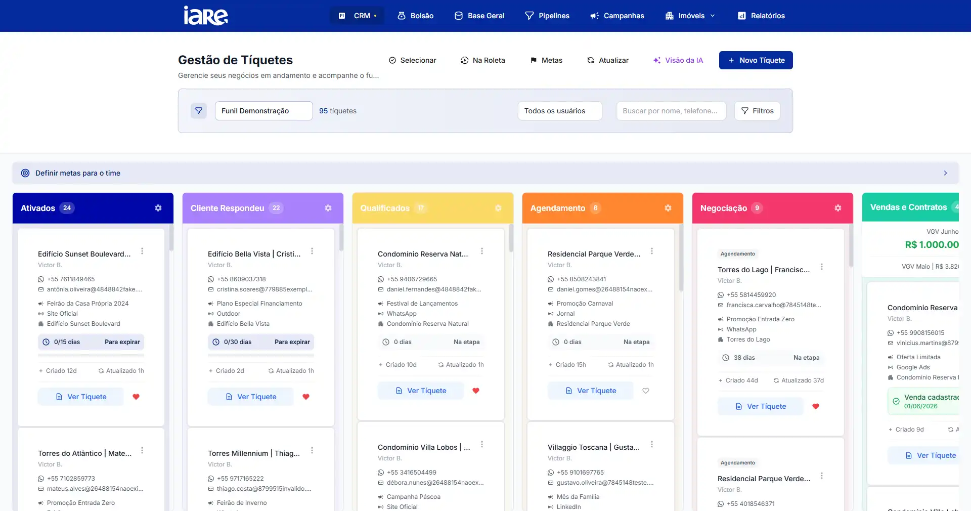Screen dimensions: 971x511
Task: Toggle favorite heart on Torres do Lago card
Action: click(x=816, y=406)
